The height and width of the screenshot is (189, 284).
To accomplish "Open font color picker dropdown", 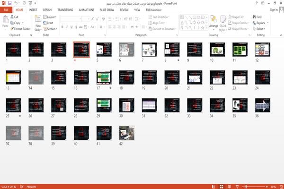I will 105,27.
